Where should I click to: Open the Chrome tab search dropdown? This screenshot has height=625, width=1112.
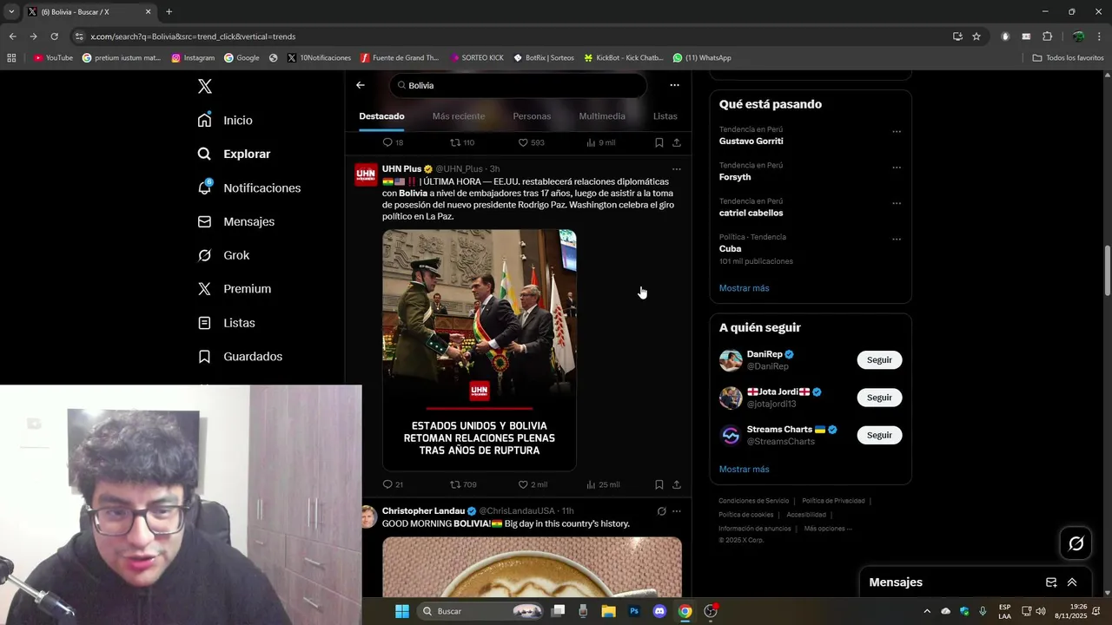click(11, 12)
